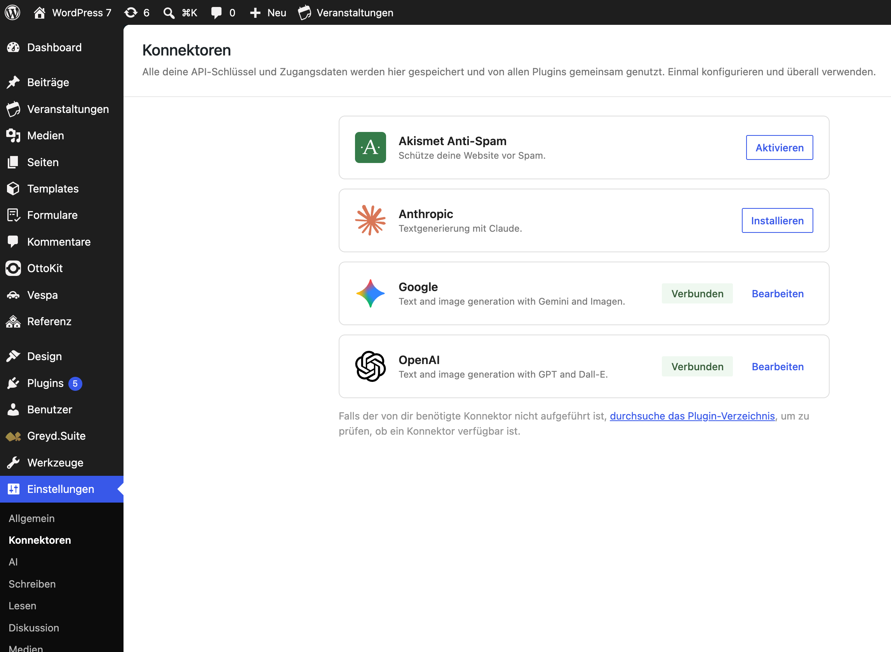Viewport: 891px width, 652px height.
Task: Open the site home icon
Action: (39, 13)
